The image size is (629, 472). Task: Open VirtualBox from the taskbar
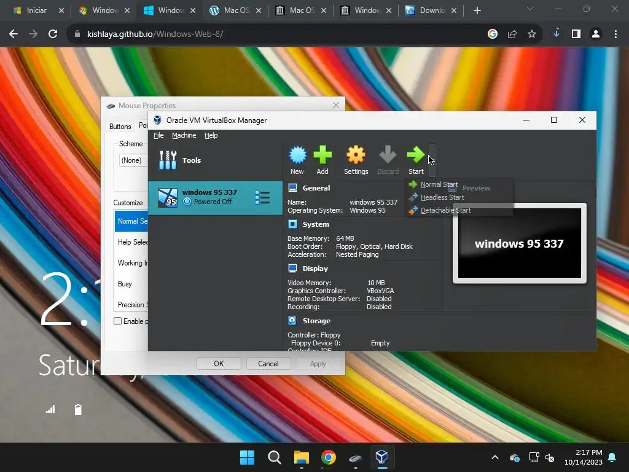tap(382, 457)
